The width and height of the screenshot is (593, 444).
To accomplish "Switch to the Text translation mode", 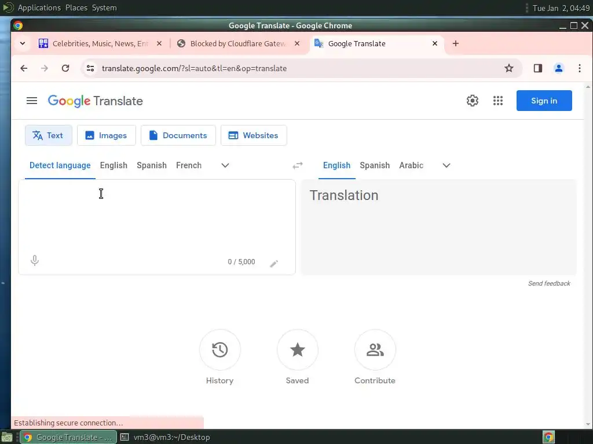I will pyautogui.click(x=49, y=135).
